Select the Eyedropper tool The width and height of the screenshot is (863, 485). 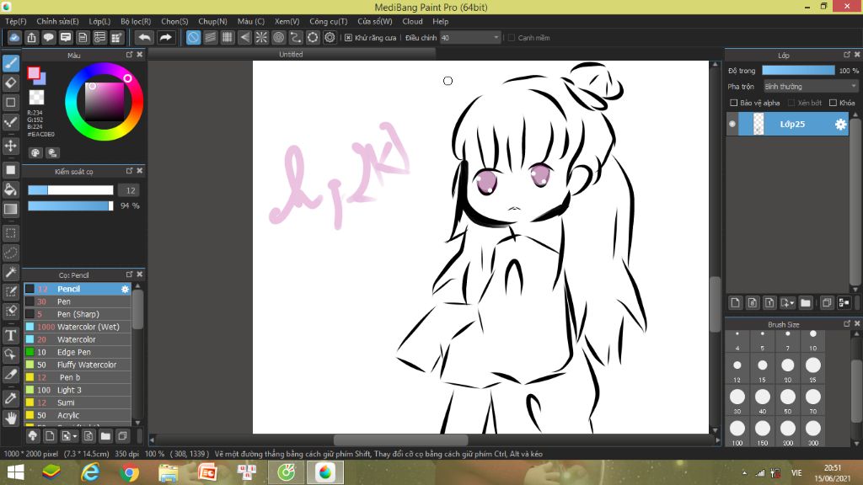point(10,398)
